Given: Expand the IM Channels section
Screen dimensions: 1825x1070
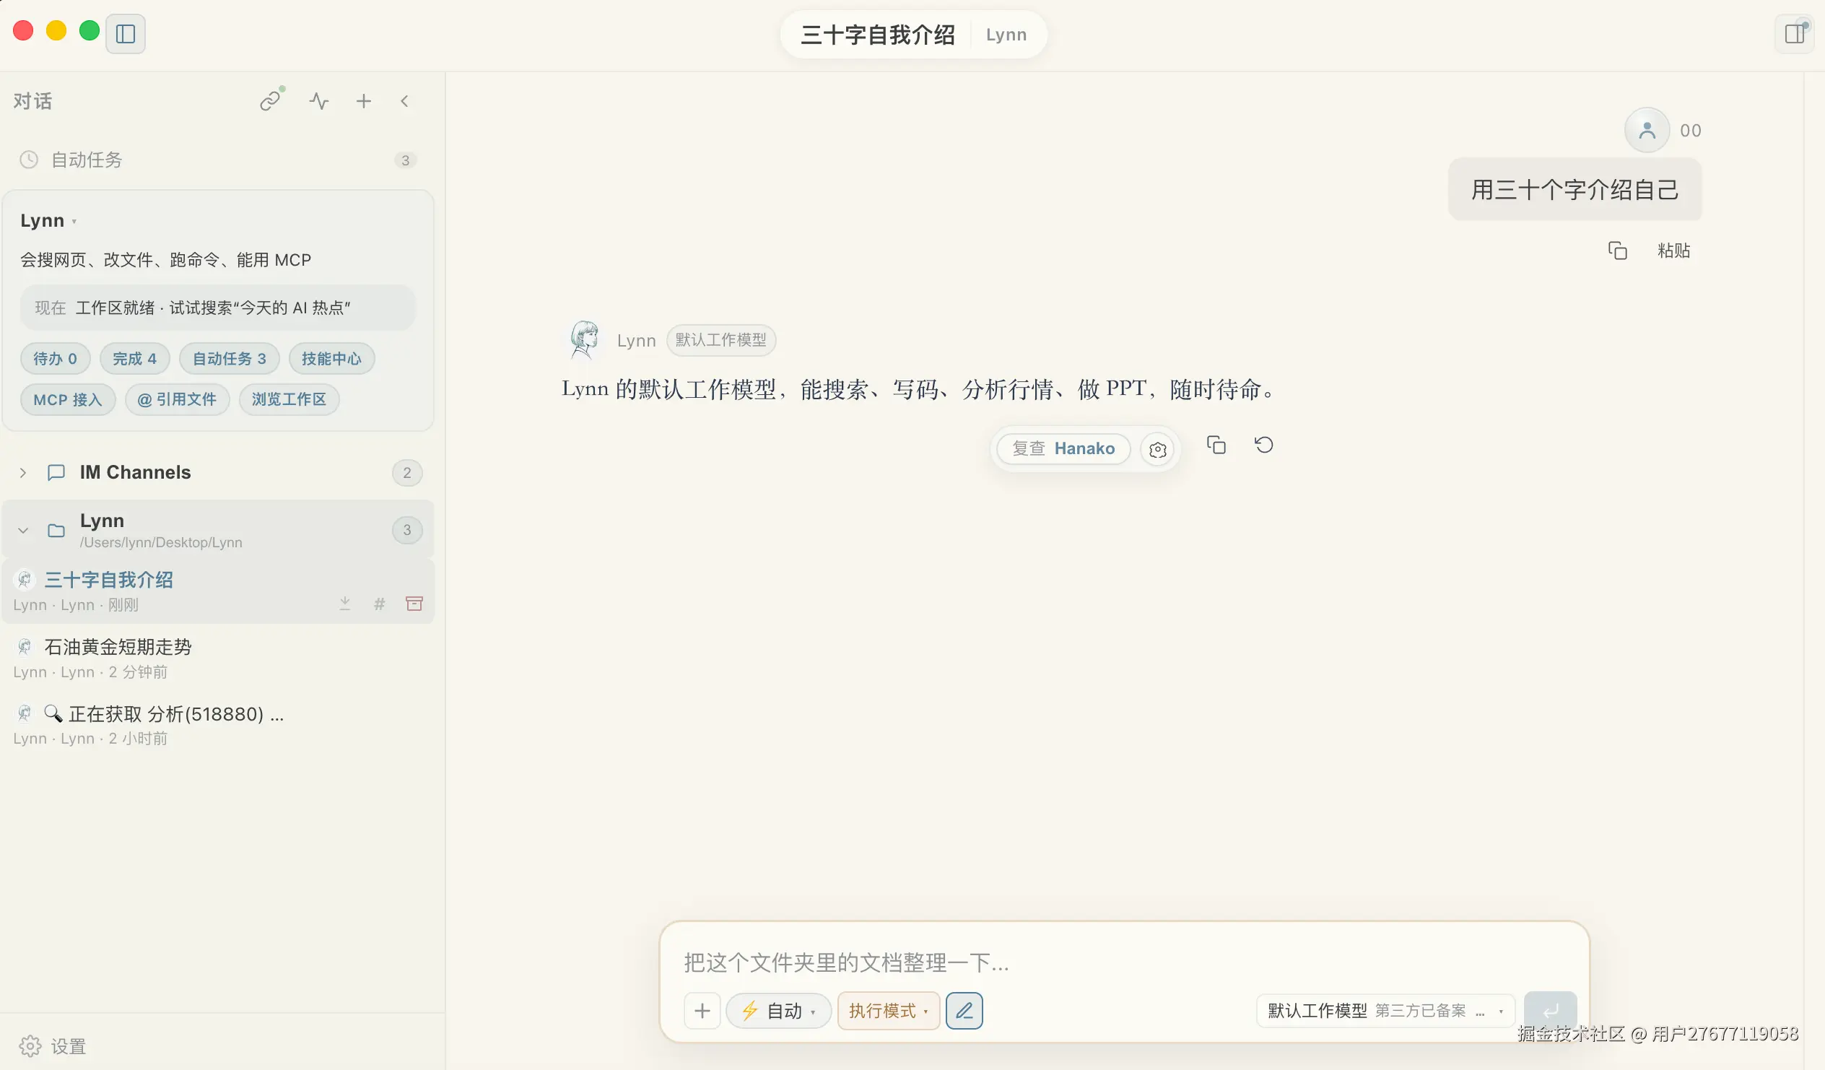Looking at the screenshot, I should [x=23, y=472].
